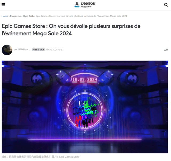Click the current article breadcrumb text
171x161 pixels.
(x=81, y=16)
